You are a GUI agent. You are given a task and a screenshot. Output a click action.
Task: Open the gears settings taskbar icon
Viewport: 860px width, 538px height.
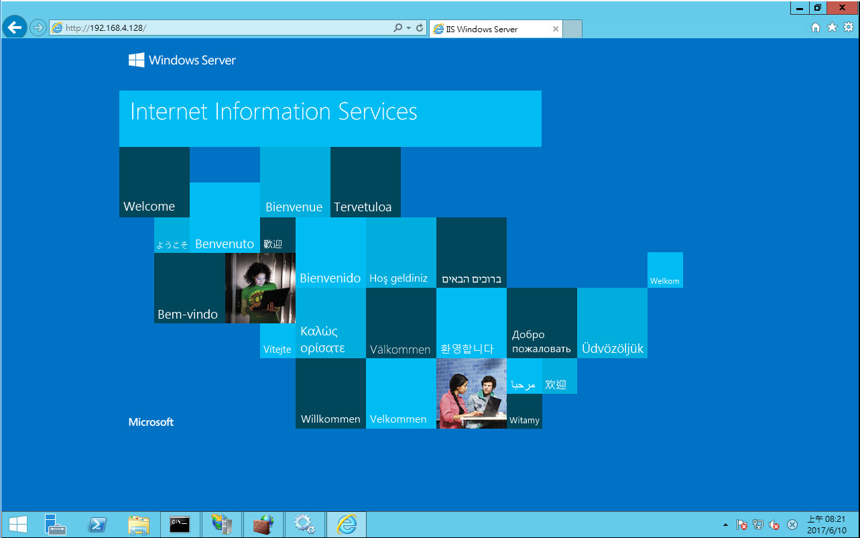pyautogui.click(x=304, y=525)
